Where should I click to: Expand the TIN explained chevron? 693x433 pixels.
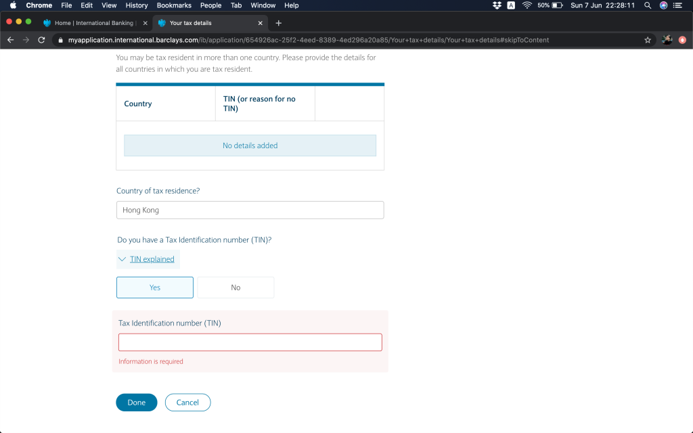pyautogui.click(x=122, y=259)
